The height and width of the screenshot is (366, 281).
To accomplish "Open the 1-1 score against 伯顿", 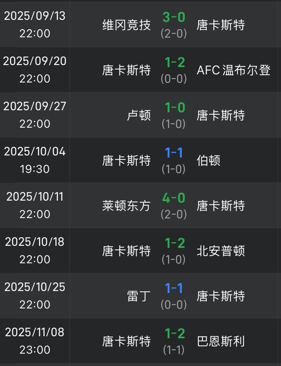I will click(174, 153).
